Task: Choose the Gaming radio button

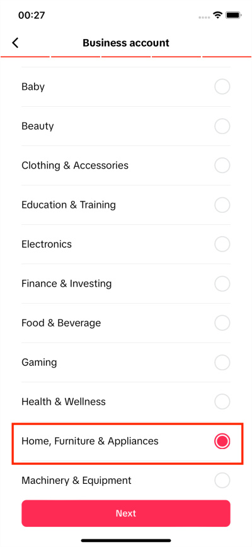Action: click(x=222, y=363)
